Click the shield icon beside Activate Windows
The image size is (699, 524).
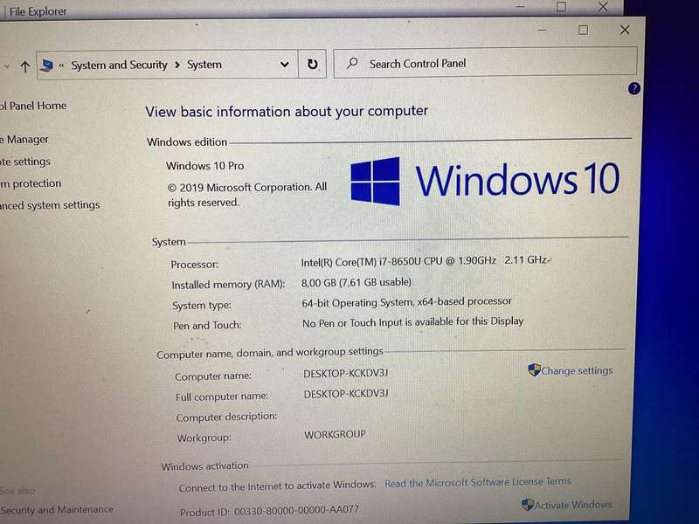pos(528,505)
